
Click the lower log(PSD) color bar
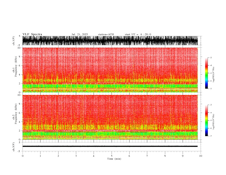[x=207, y=120]
